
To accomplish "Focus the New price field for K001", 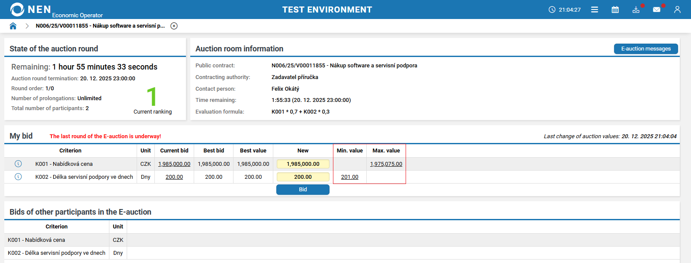I will point(303,164).
